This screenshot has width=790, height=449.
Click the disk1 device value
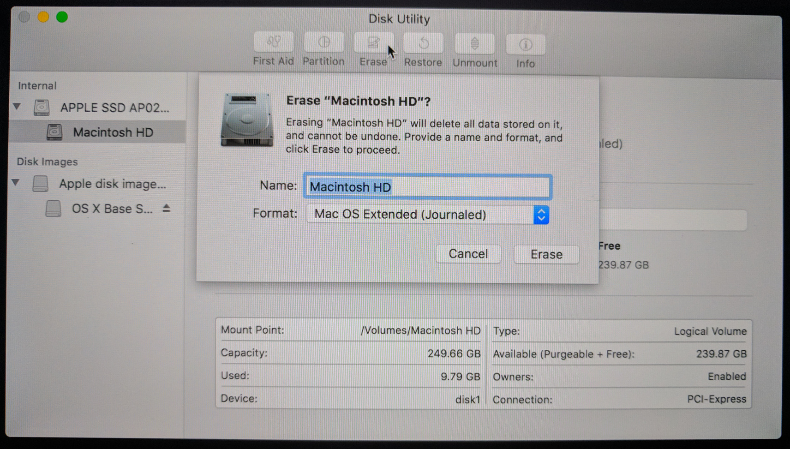pyautogui.click(x=468, y=399)
